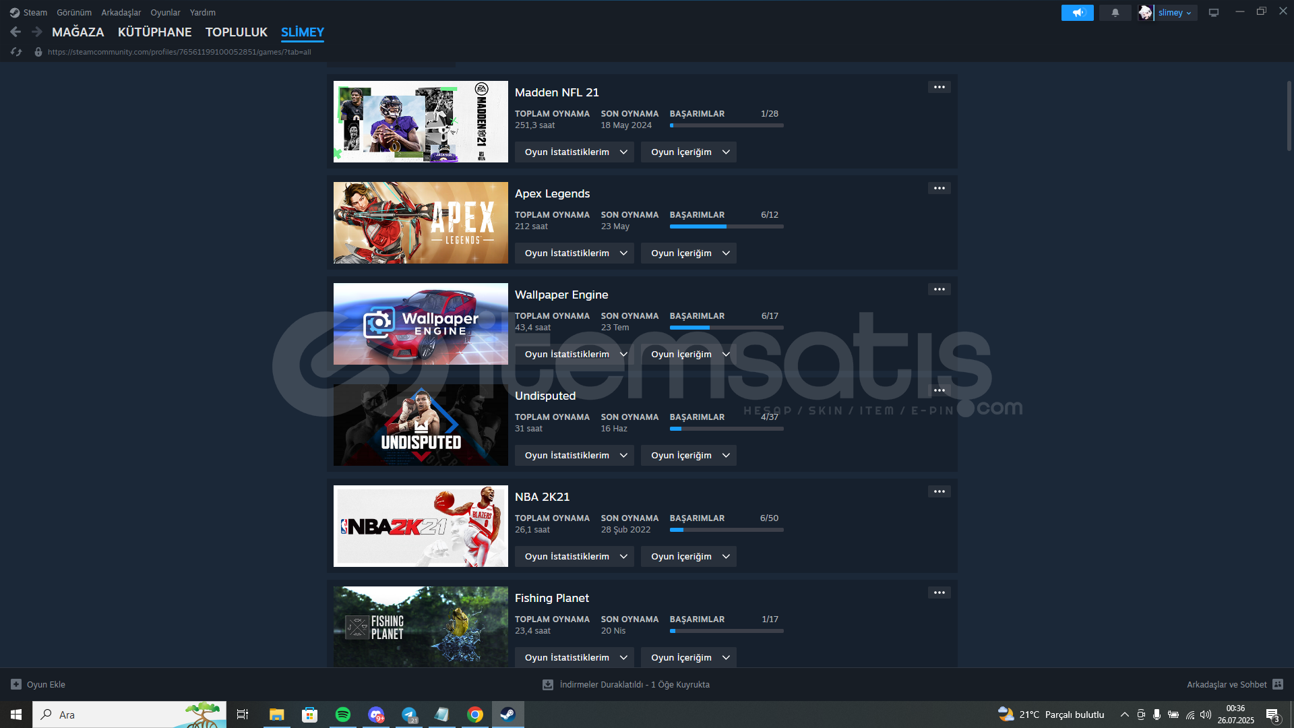Open Fishing Planet three-dot menu

coord(939,593)
